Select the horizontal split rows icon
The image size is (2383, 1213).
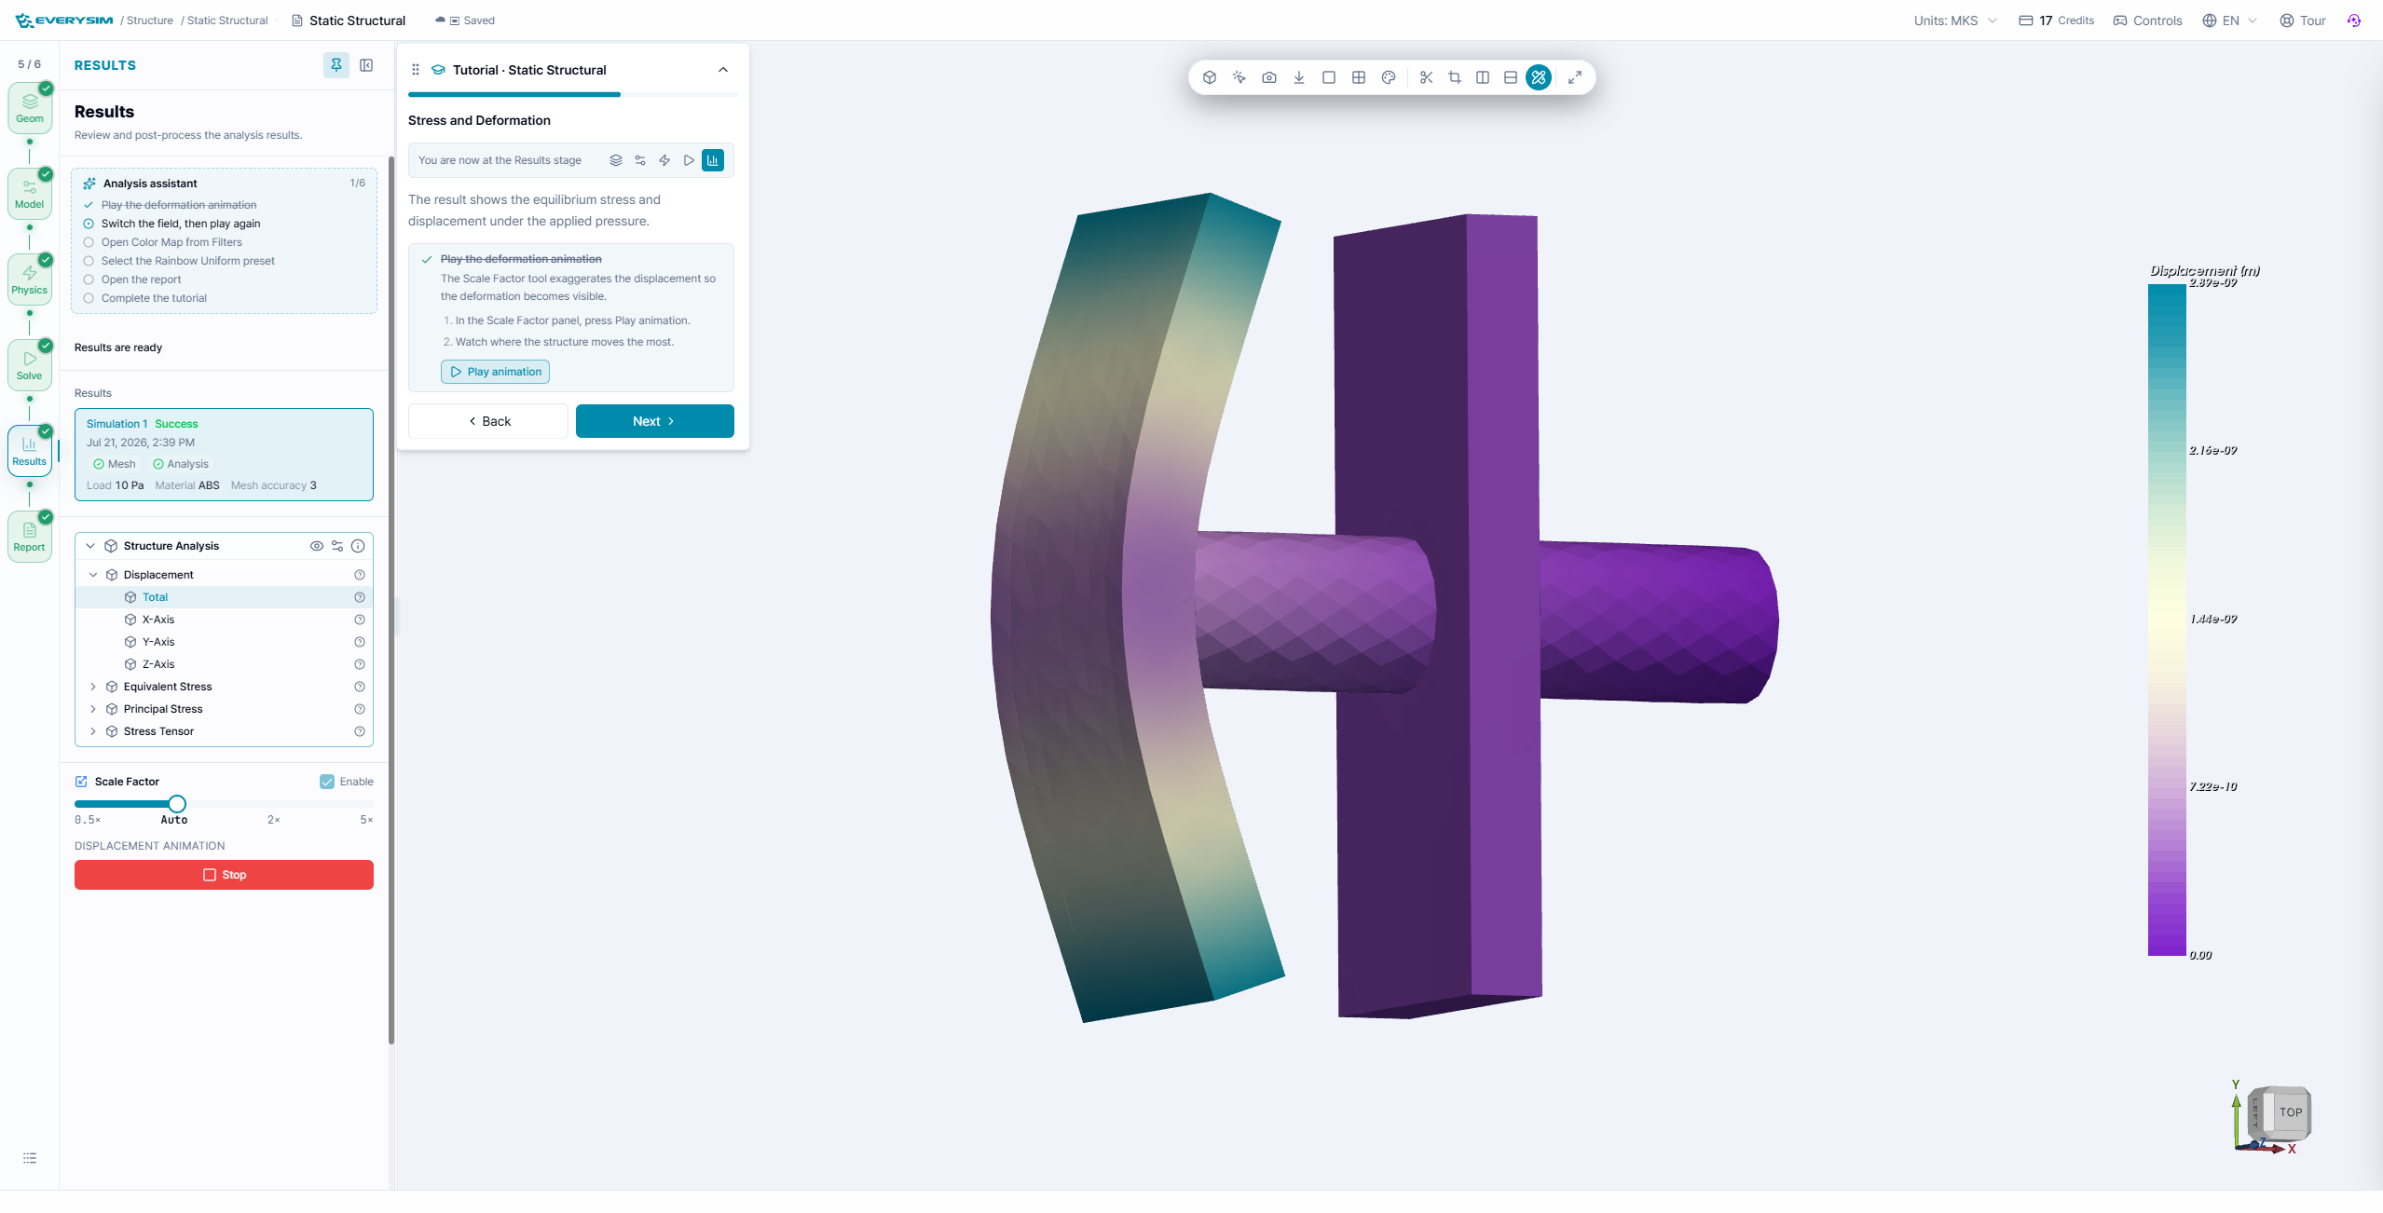(1510, 77)
